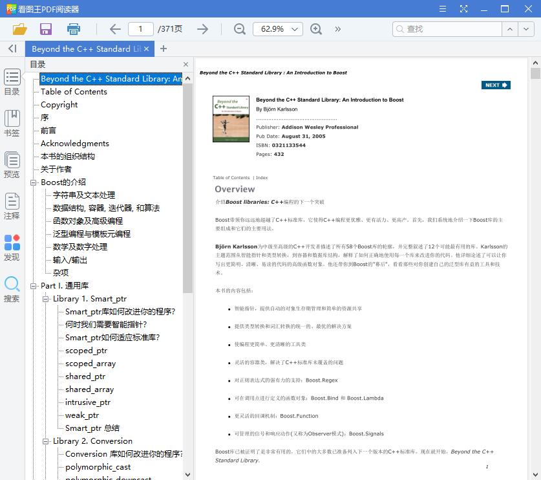Click the outline panel scroll-up arrow
The height and width of the screenshot is (480, 541).
point(187,78)
